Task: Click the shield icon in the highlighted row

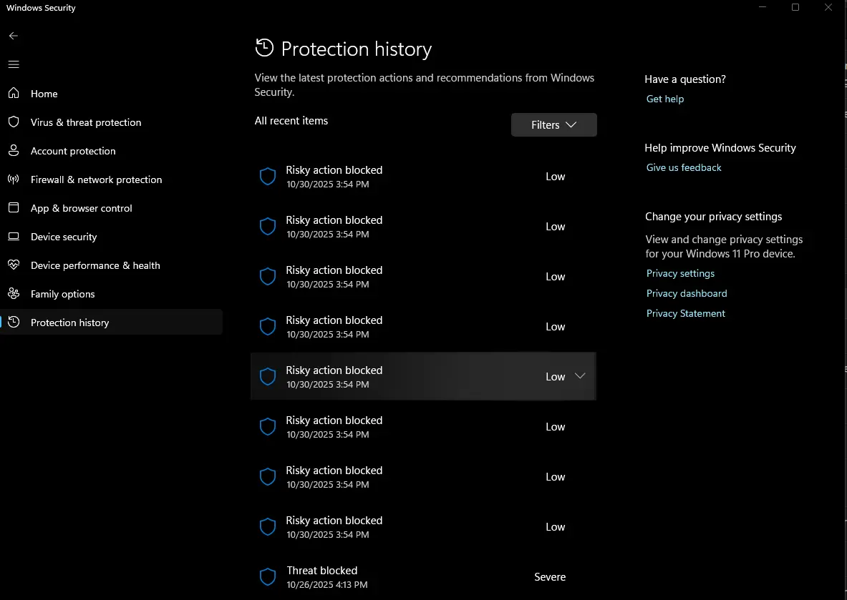Action: [x=268, y=377]
